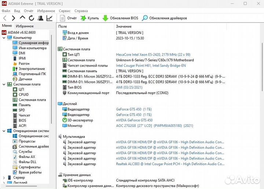This screenshot has height=189, width=264.
Task: Click the tree panel horizontal scrollbar
Action: [21, 186]
